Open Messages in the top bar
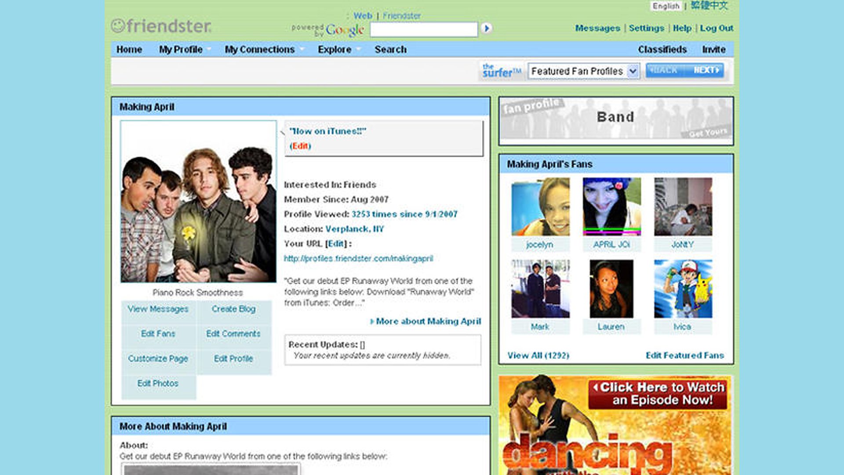This screenshot has width=844, height=475. [x=597, y=28]
